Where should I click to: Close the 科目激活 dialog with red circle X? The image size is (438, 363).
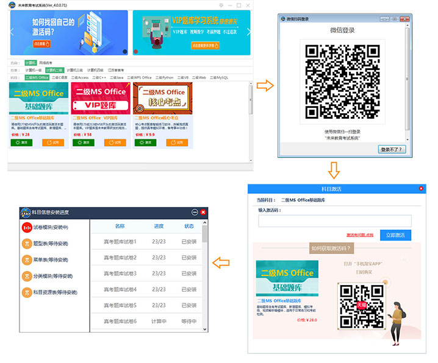421,188
